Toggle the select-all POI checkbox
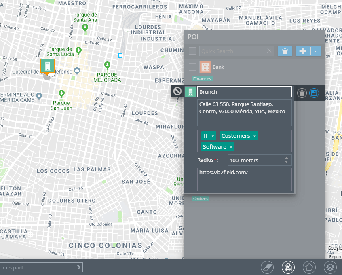This screenshot has height=275, width=342. pyautogui.click(x=192, y=51)
